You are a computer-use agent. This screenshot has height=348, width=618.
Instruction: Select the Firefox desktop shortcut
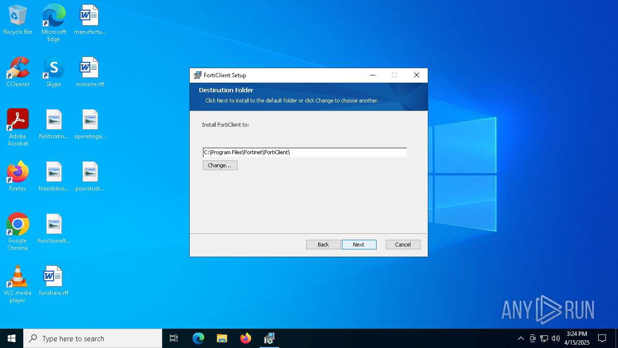coord(18,176)
